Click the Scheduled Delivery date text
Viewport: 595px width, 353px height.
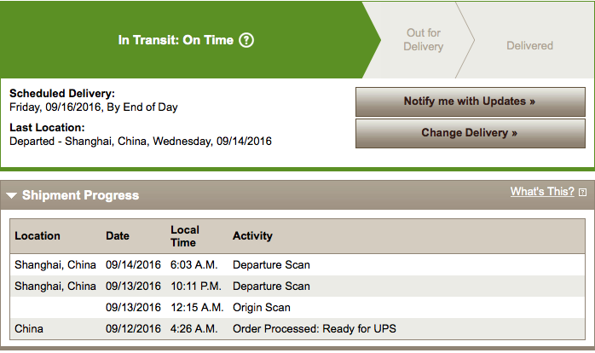[94, 107]
